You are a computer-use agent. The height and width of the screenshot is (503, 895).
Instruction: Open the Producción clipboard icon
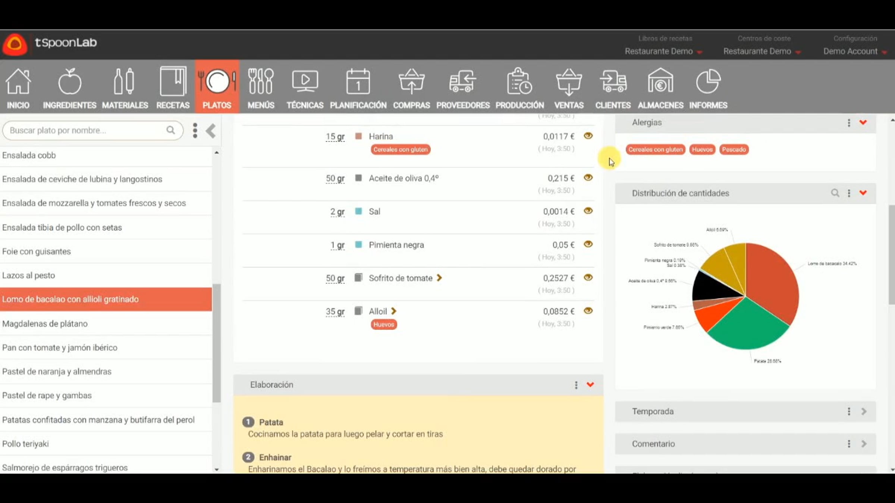tap(519, 81)
